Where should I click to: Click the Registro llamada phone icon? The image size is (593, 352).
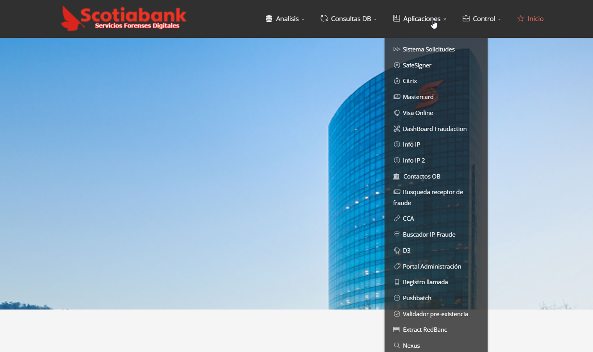click(397, 282)
